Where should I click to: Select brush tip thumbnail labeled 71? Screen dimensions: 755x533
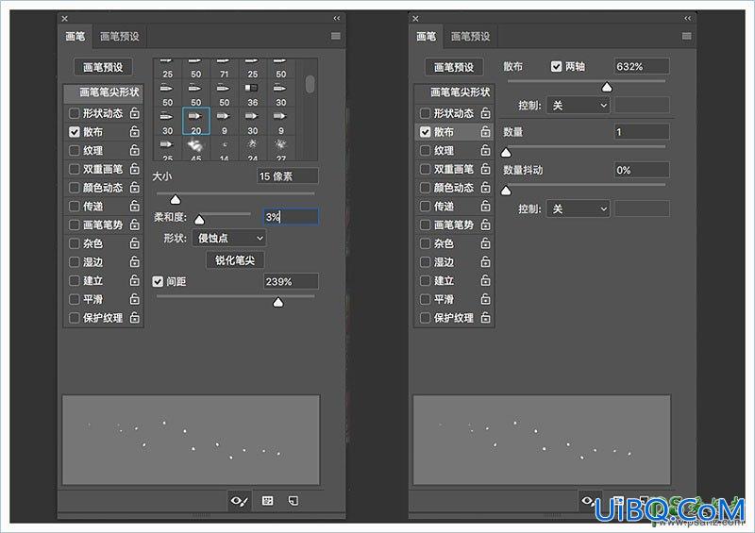(225, 69)
